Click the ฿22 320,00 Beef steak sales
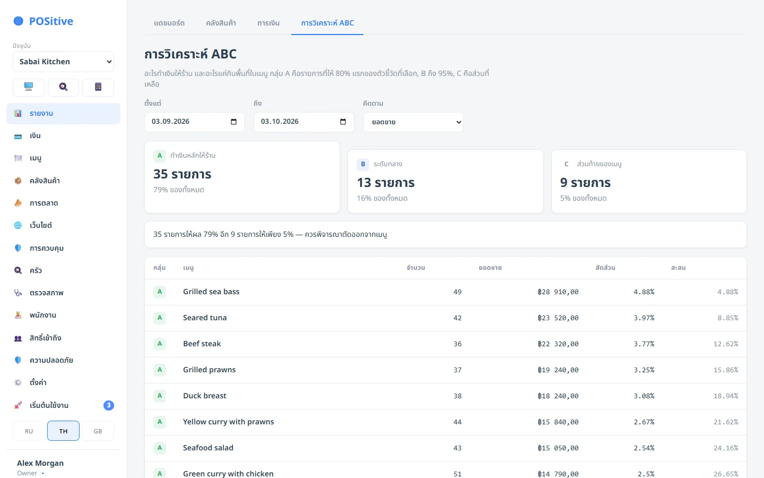The width and height of the screenshot is (764, 478). pyautogui.click(x=558, y=344)
